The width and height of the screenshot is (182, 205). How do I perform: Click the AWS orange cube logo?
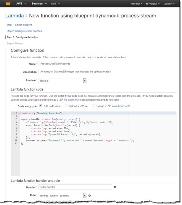(8, 4)
